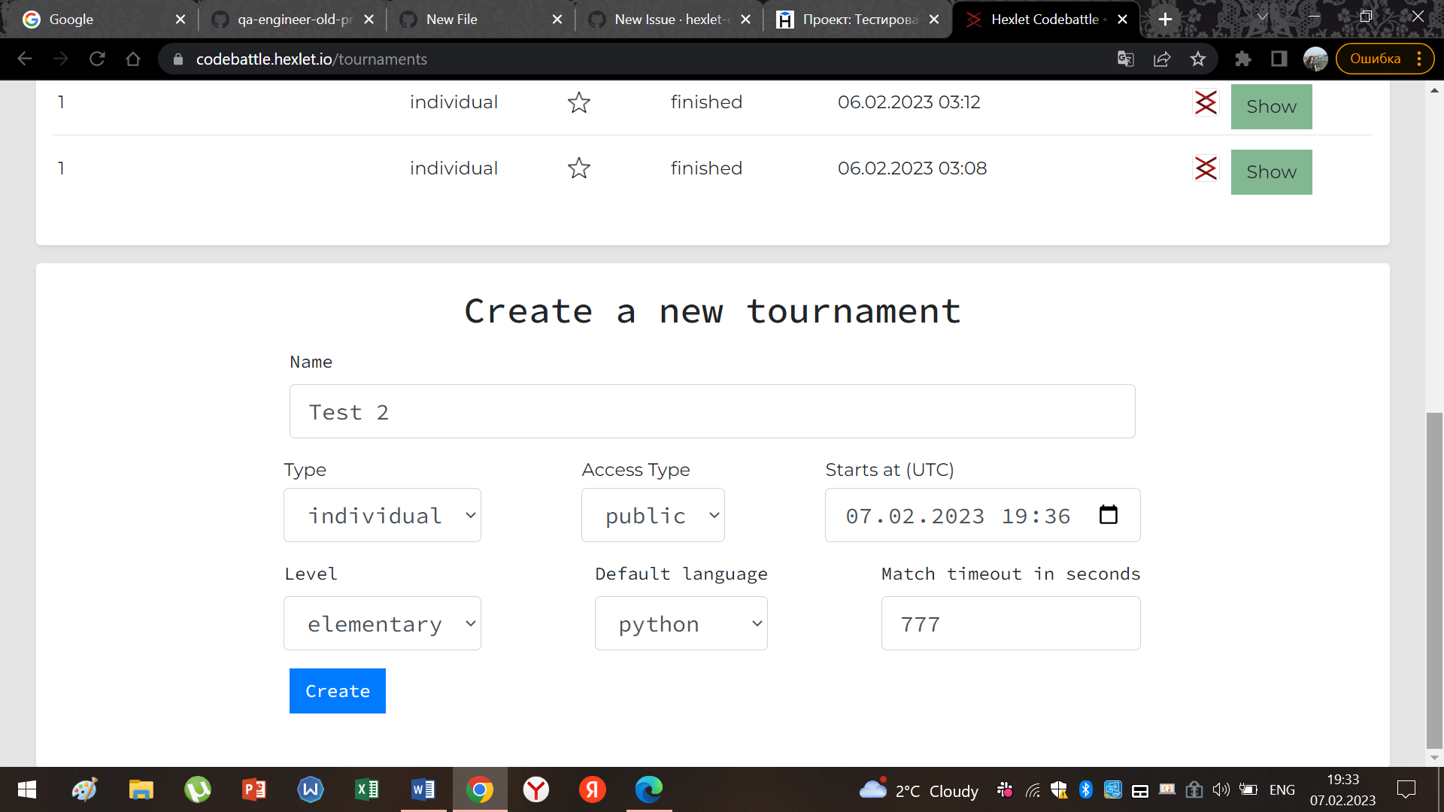Image resolution: width=1444 pixels, height=812 pixels.
Task: Open the browser extensions puzzle icon
Action: 1242,59
